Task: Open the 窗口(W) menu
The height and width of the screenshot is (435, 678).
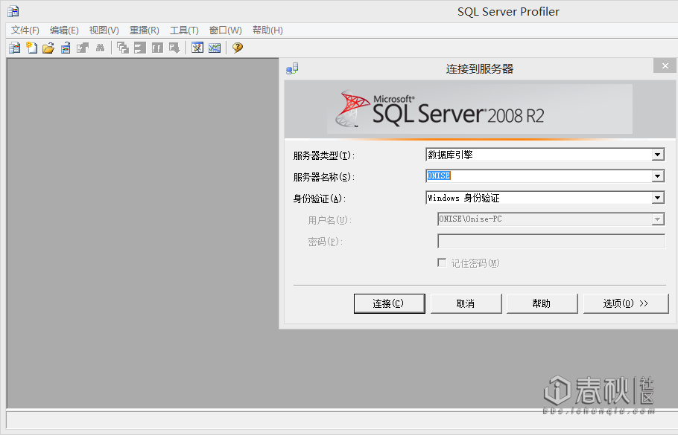Action: (x=225, y=30)
